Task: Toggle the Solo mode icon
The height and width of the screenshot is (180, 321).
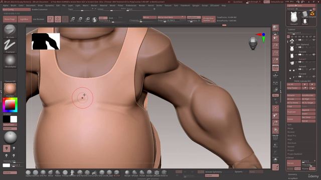Action: coord(275,159)
